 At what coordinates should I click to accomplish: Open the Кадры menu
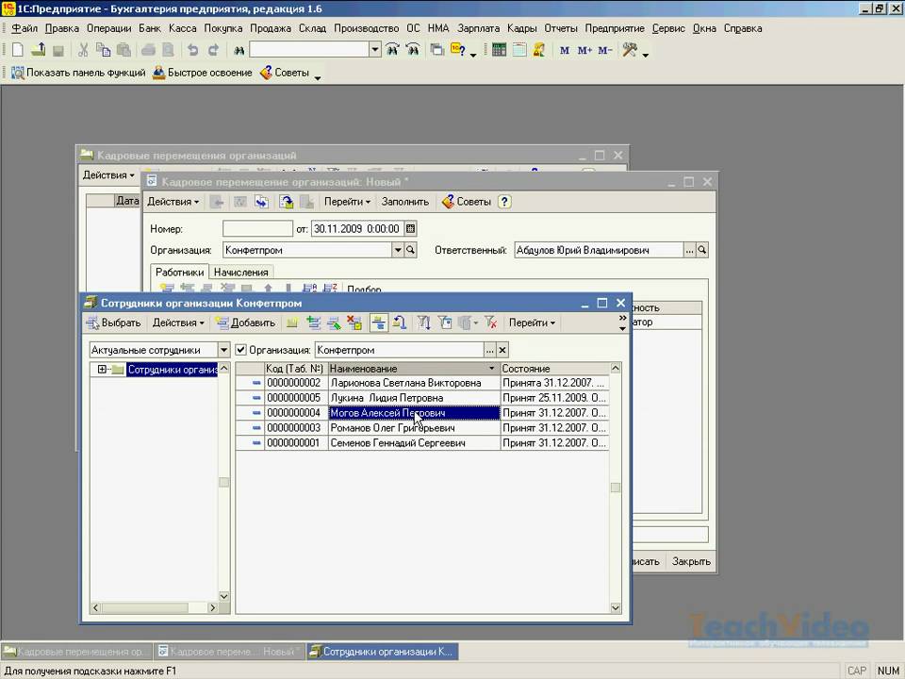[521, 28]
